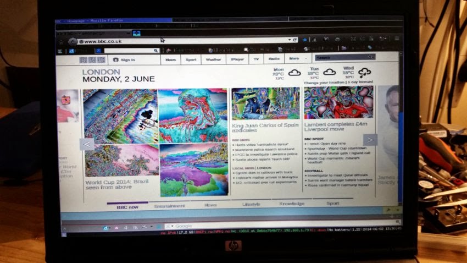Image resolution: width=467 pixels, height=263 pixels.
Task: Advance the carousel with the right arrow
Action: [x=370, y=140]
